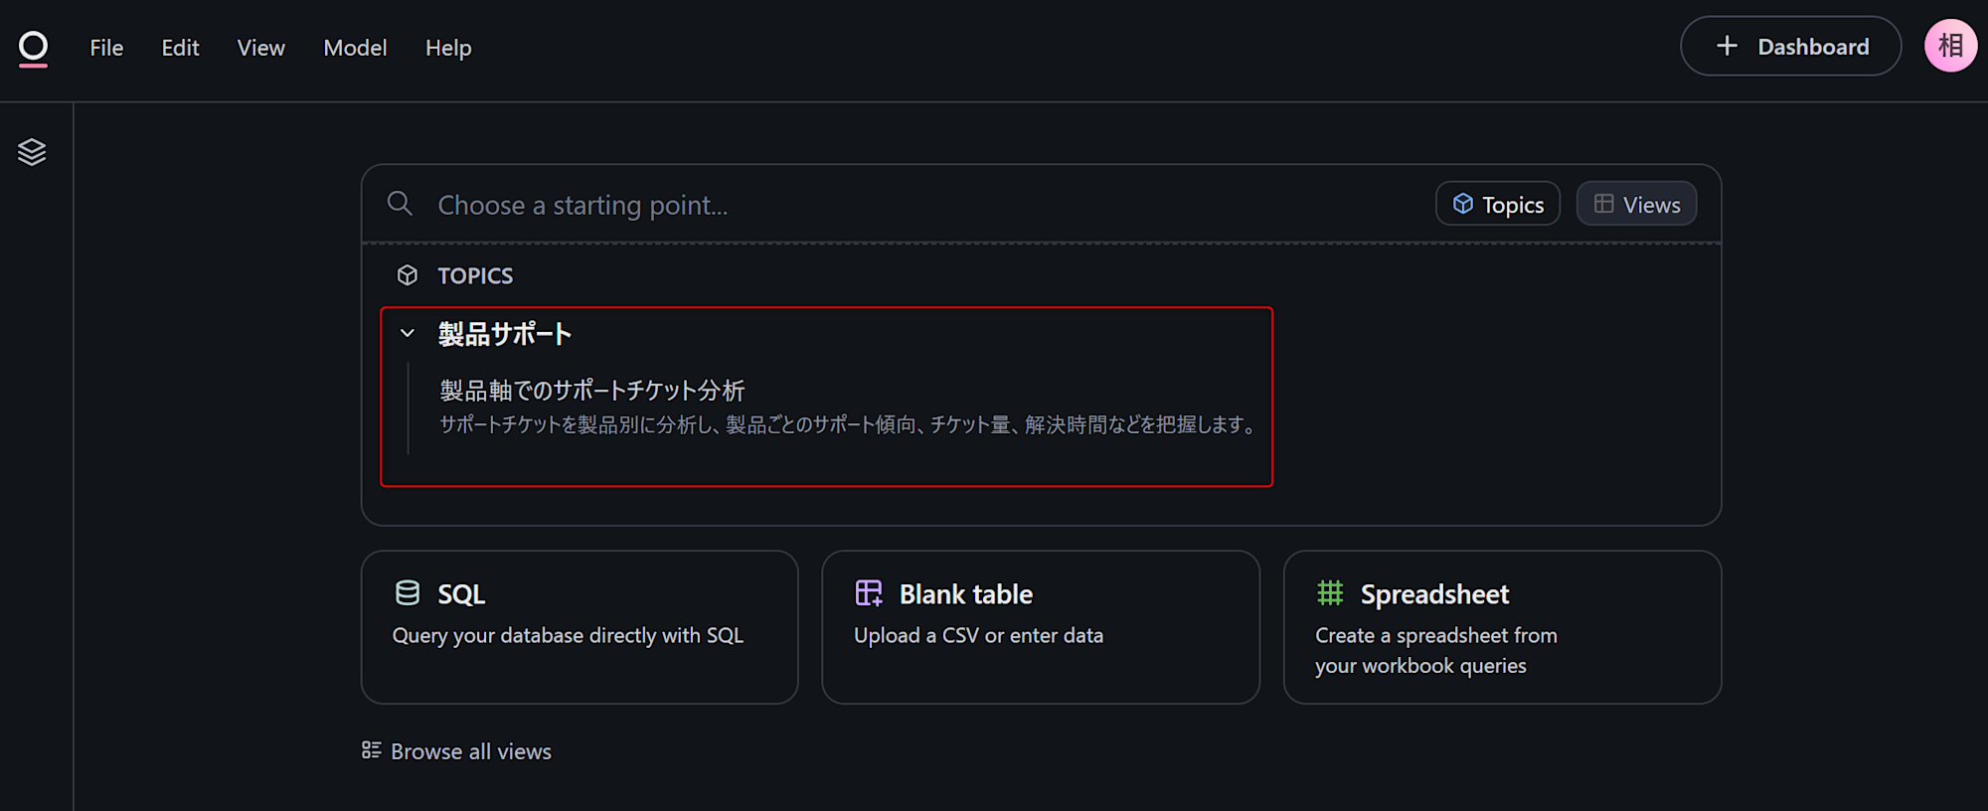
Task: Click the search magnifier icon
Action: point(400,204)
